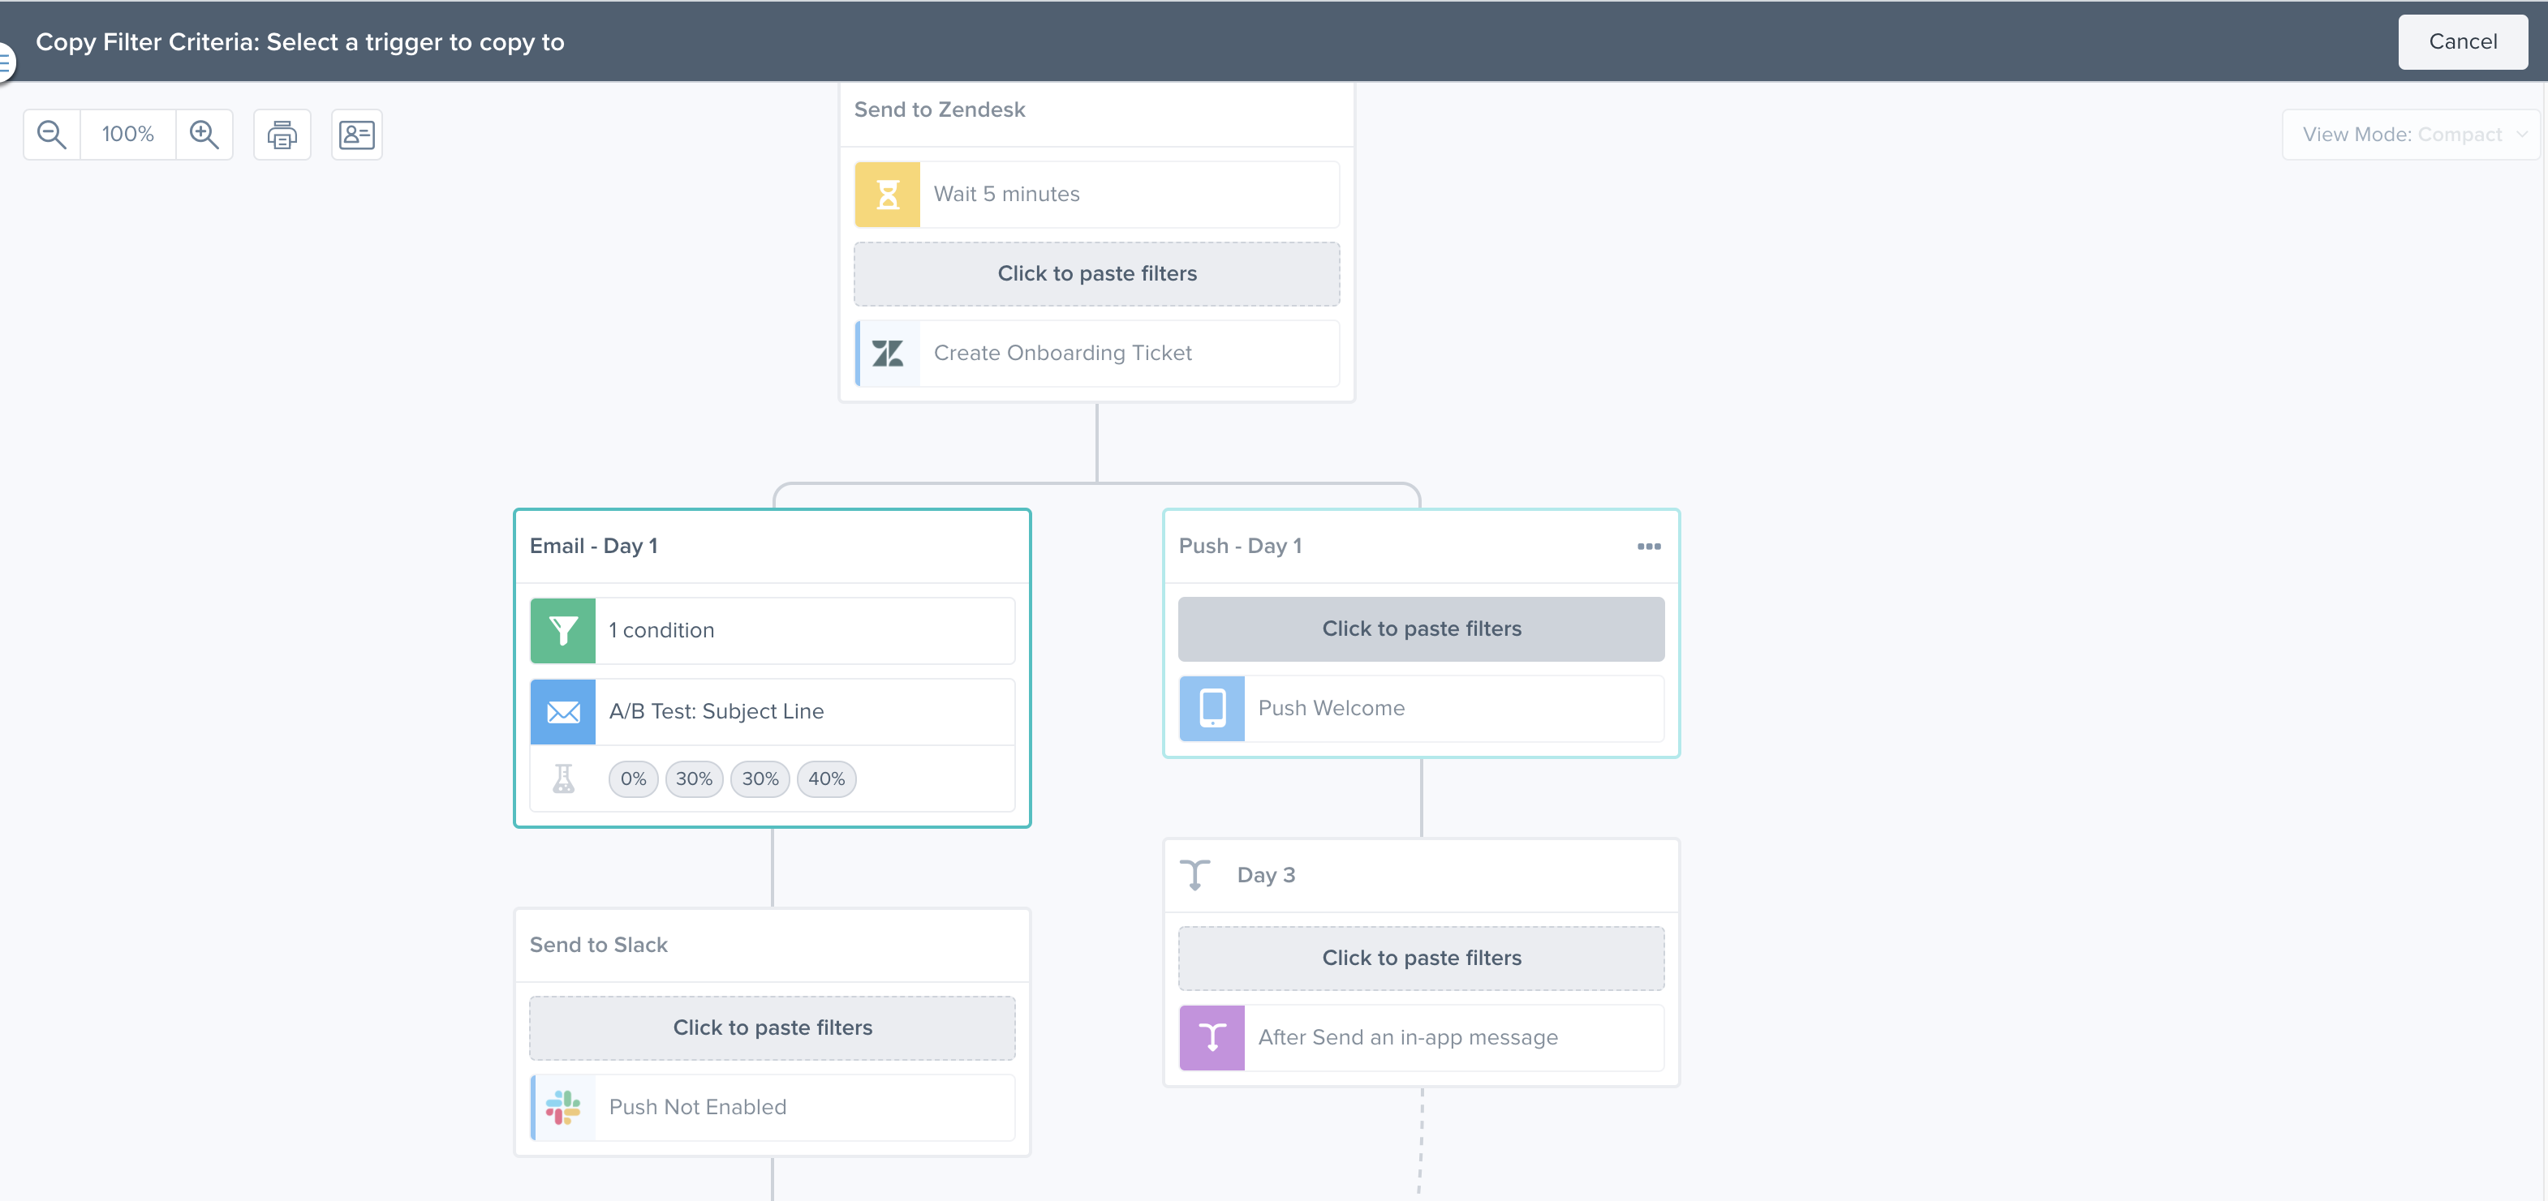Open Push - Day 1 more options menu
The width and height of the screenshot is (2548, 1201).
pyautogui.click(x=1649, y=547)
